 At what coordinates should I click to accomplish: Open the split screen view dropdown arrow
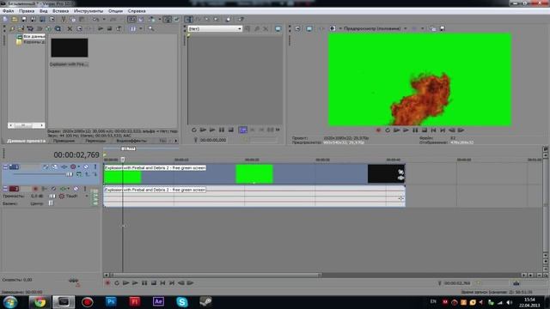tap(340, 28)
